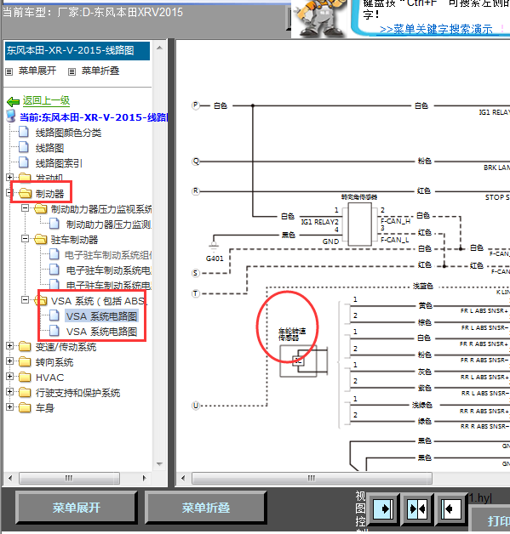Image resolution: width=510 pixels, height=534 pixels.
Task: Collapse the 驻车制动器 folder
Action: [x=25, y=238]
